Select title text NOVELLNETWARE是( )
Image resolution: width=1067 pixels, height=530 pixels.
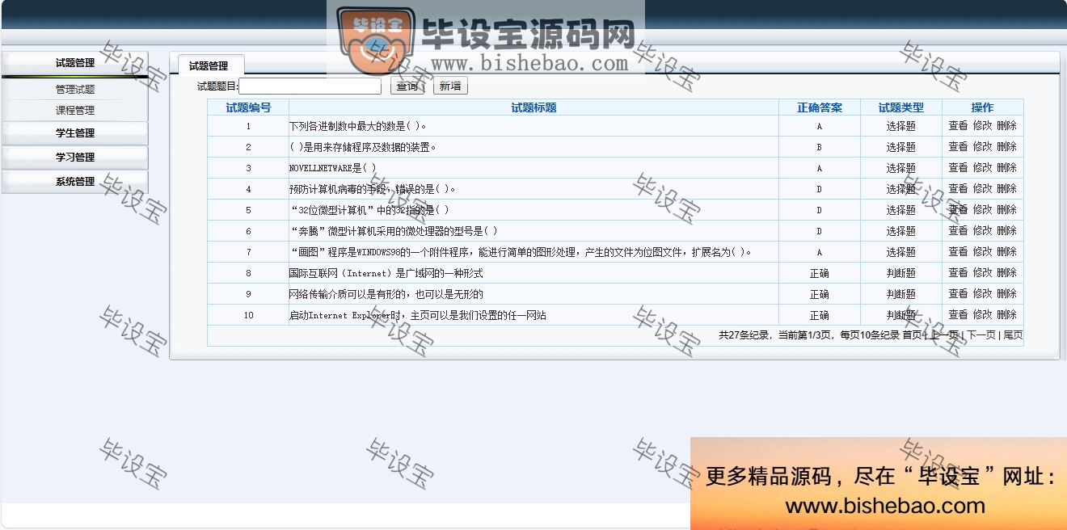333,169
